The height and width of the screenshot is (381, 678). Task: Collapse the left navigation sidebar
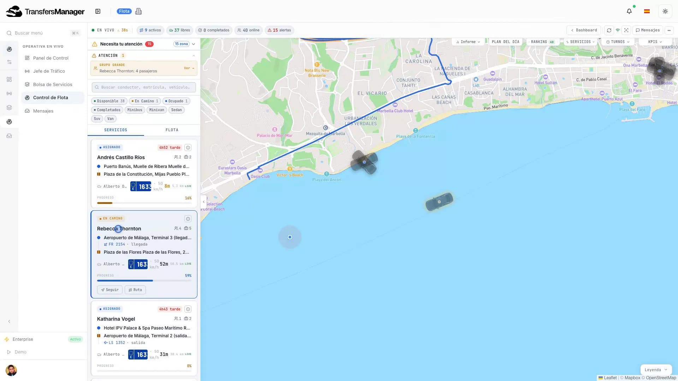point(9,321)
